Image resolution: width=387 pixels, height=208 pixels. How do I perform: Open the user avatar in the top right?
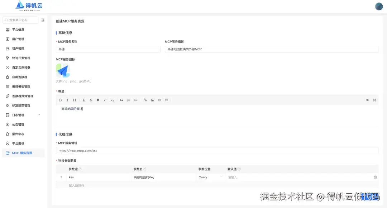(x=379, y=6)
